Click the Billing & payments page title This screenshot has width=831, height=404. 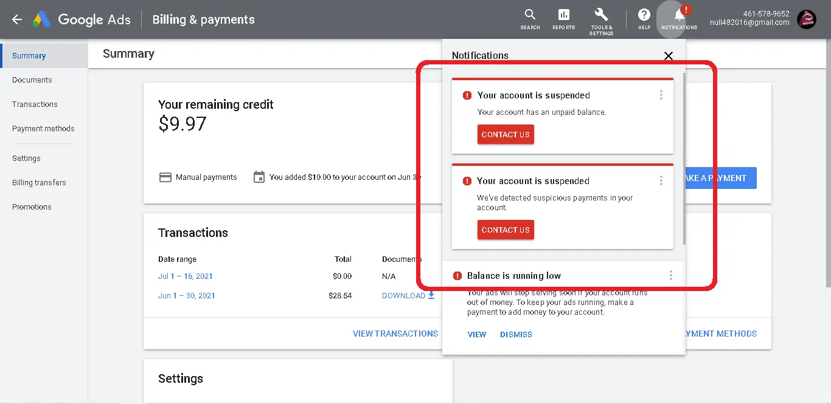[203, 19]
